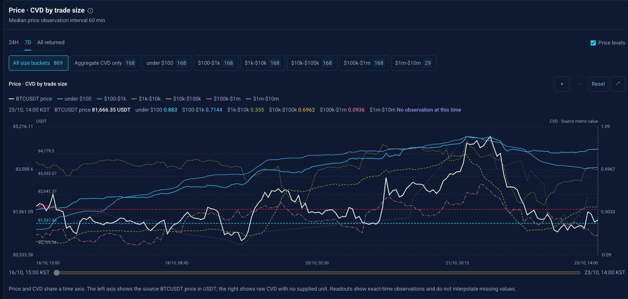This screenshot has width=628, height=299.
Task: Filter by $1m-$10m bucket chip
Action: pos(413,63)
